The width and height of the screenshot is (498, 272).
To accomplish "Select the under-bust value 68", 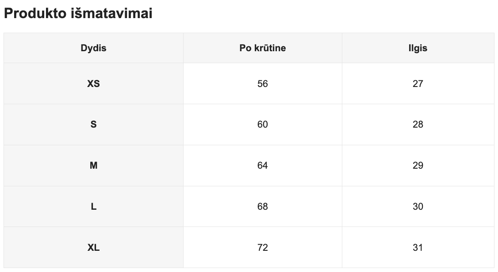I will [262, 207].
